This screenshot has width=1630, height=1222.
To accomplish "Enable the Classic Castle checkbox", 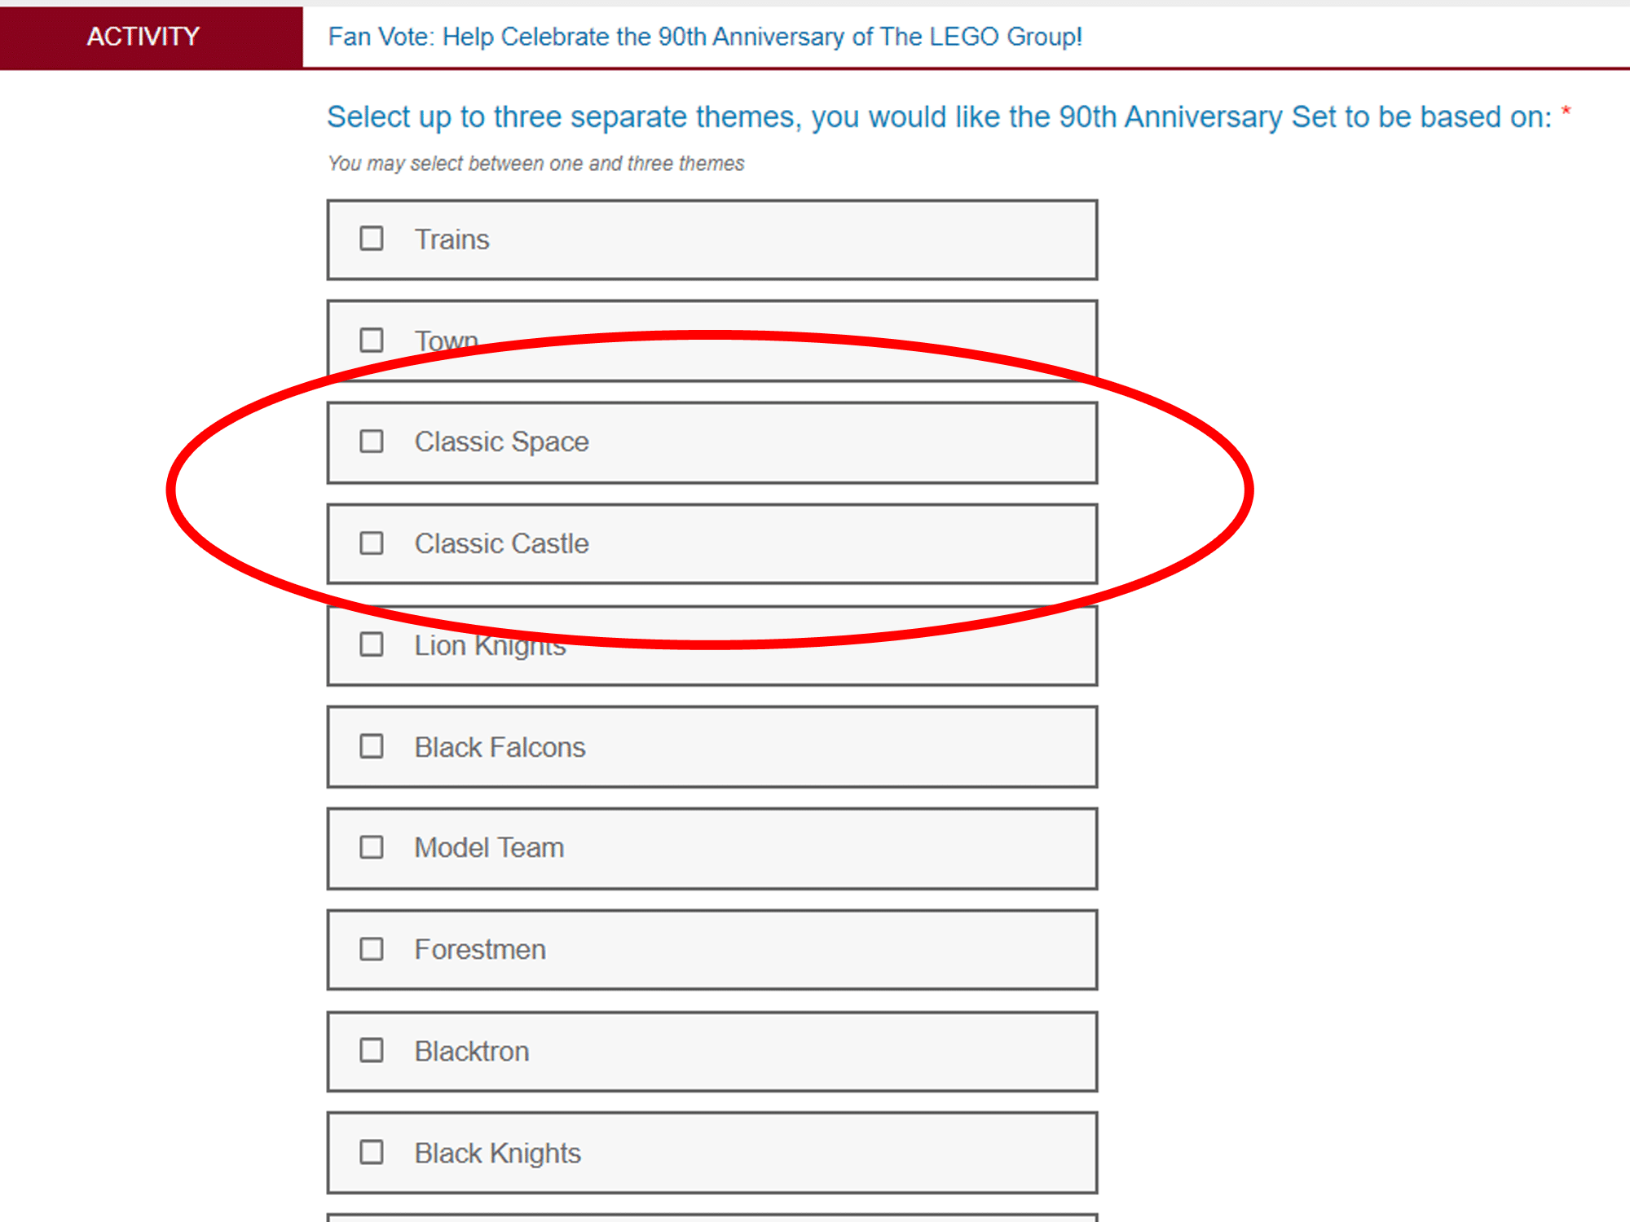I will pyautogui.click(x=372, y=543).
